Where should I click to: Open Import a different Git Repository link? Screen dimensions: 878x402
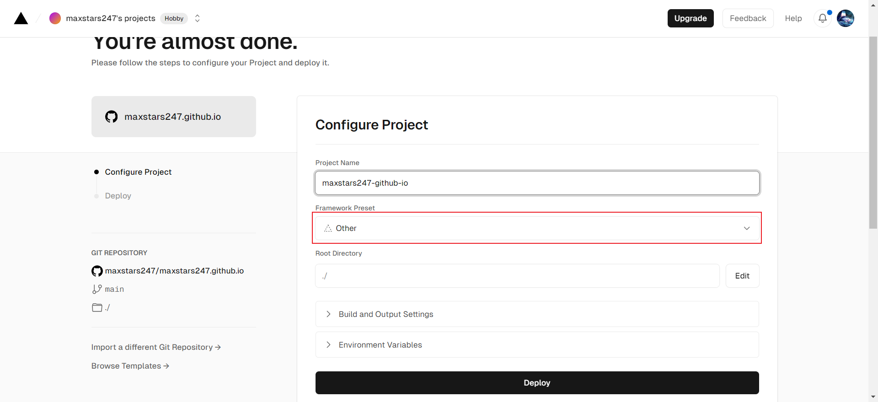click(156, 347)
